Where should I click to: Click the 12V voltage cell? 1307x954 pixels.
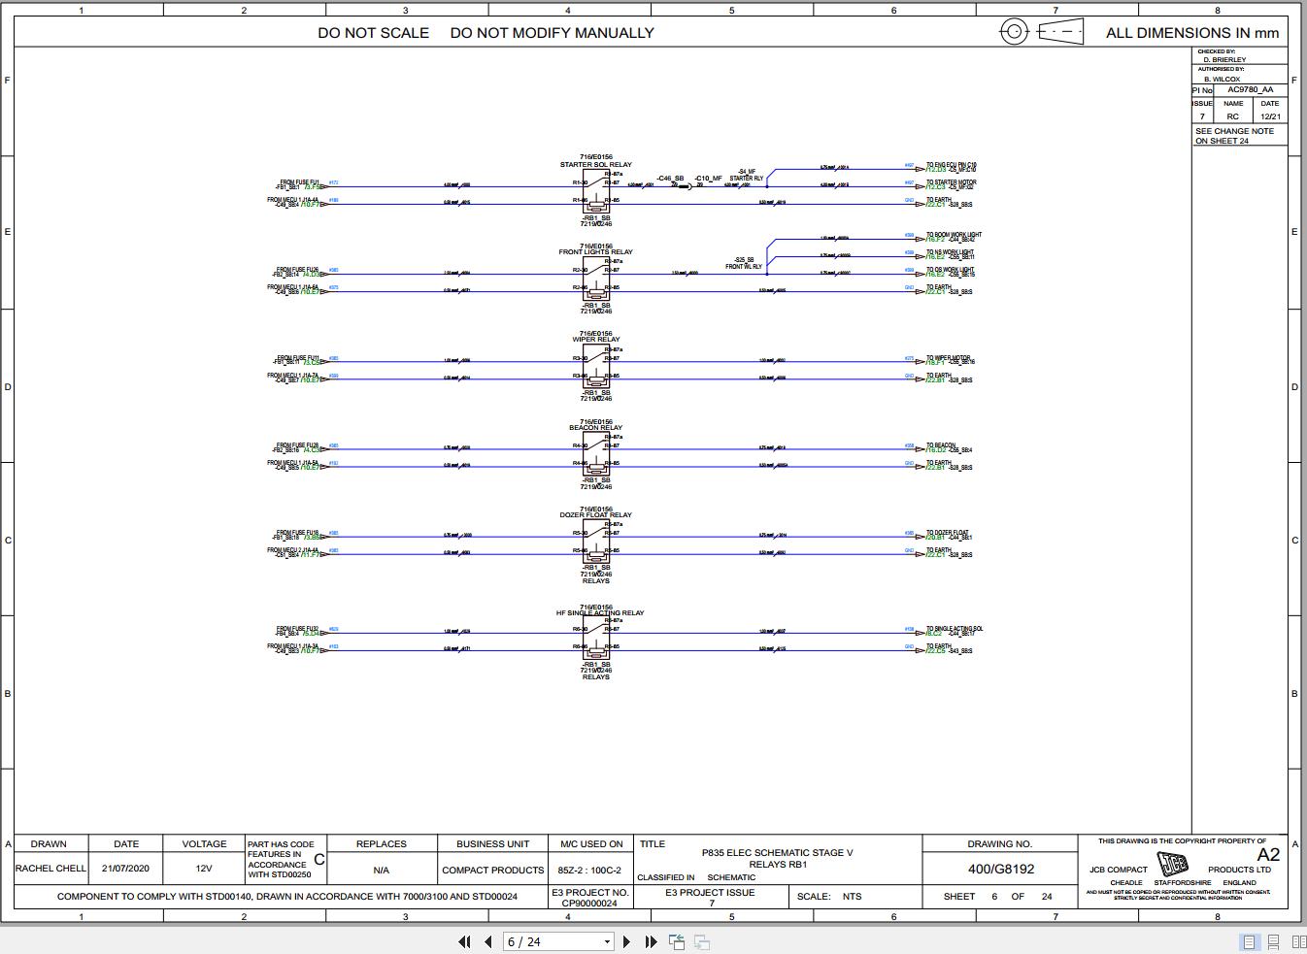pos(204,870)
